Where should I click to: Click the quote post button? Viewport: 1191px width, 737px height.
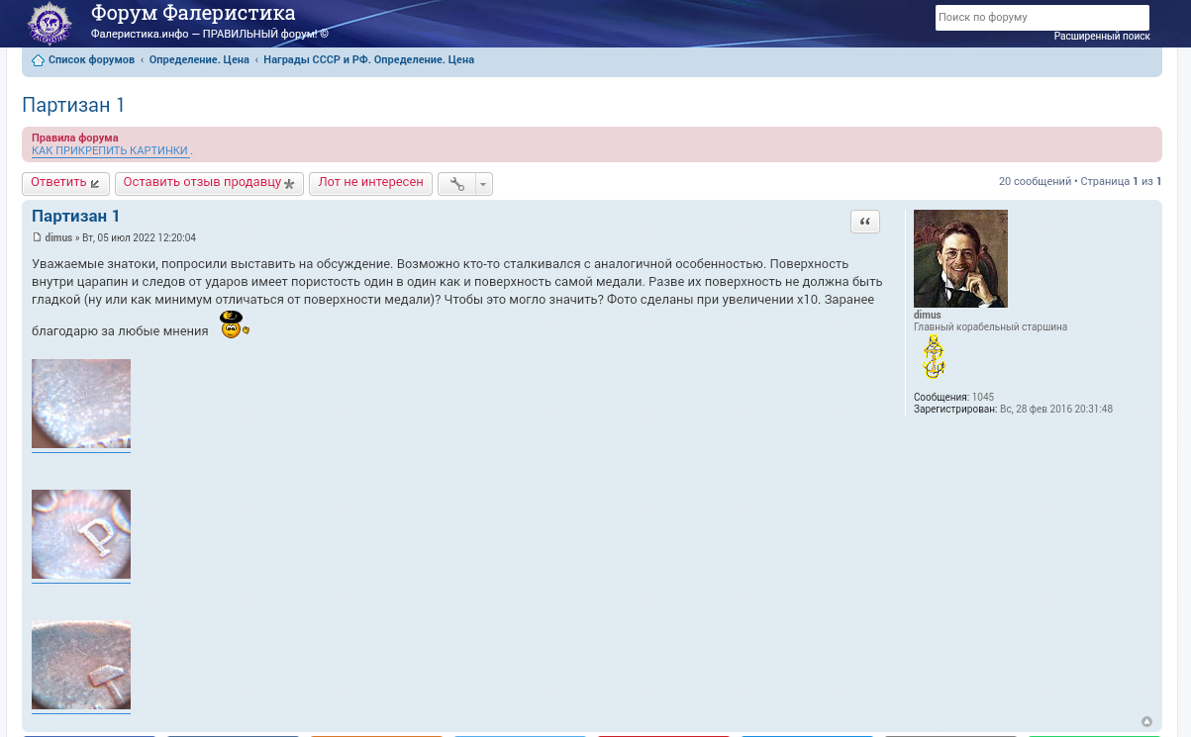(864, 223)
